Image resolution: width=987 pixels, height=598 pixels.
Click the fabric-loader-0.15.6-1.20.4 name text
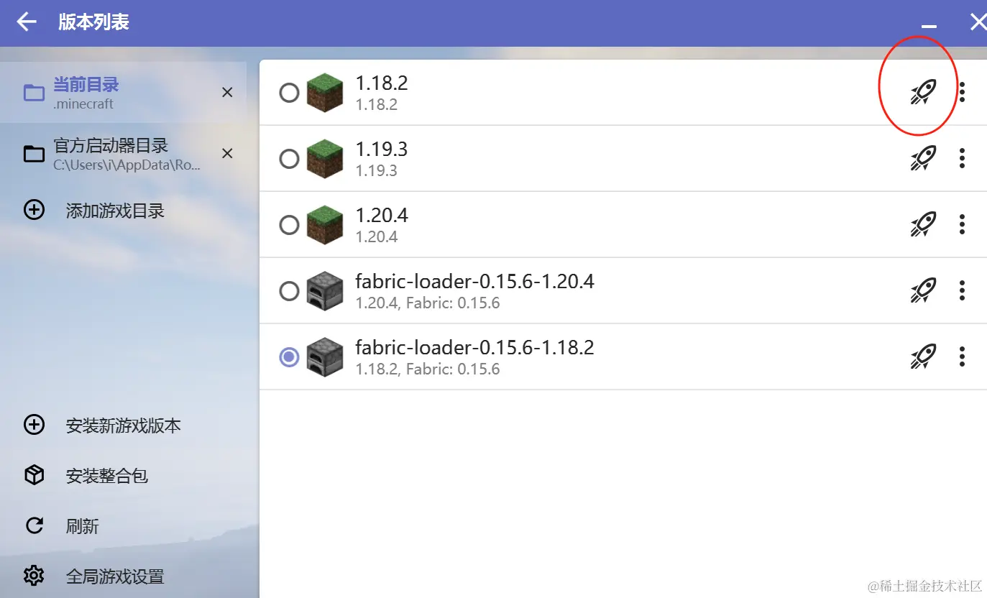pyautogui.click(x=474, y=282)
